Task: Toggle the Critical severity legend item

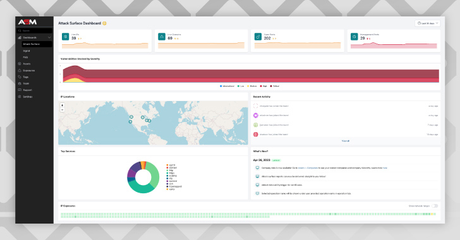Action: tap(275, 87)
